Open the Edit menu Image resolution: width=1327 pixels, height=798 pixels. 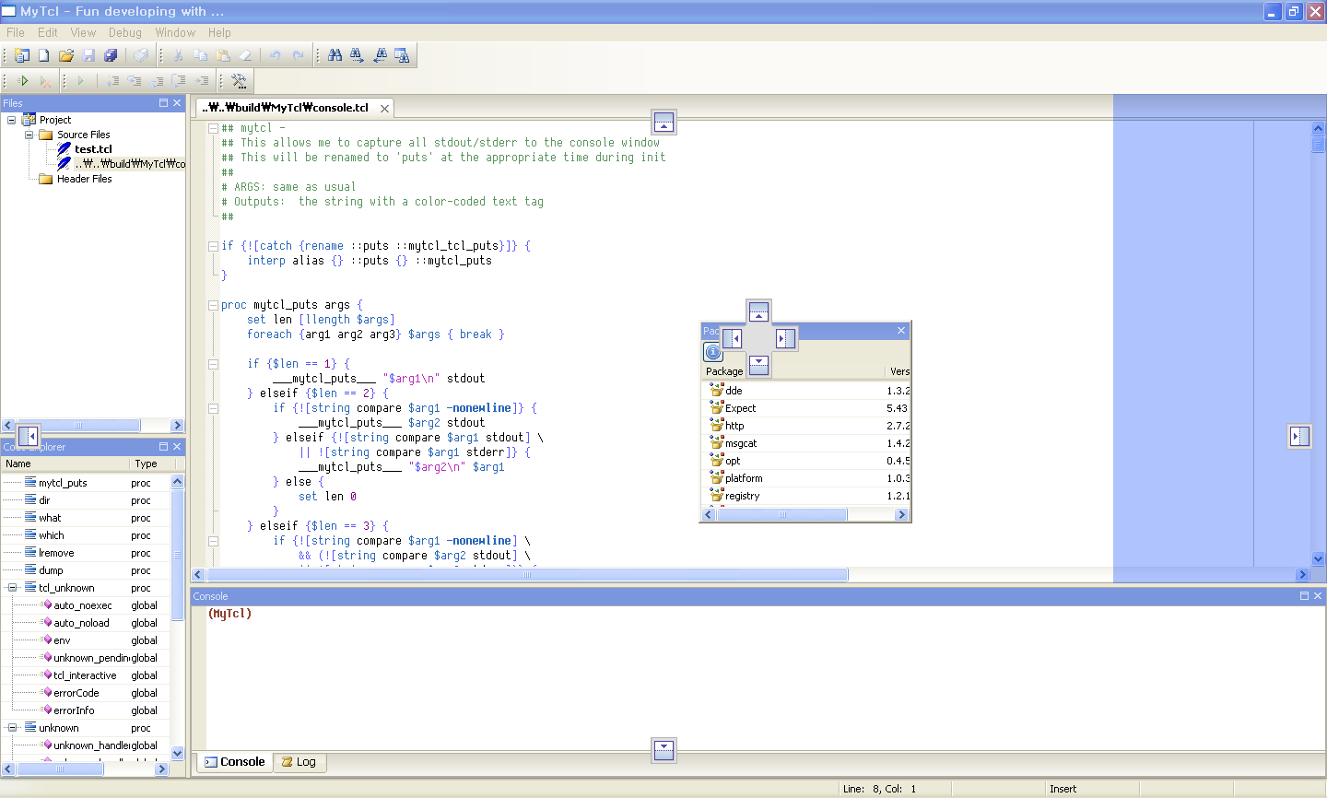pyautogui.click(x=48, y=32)
